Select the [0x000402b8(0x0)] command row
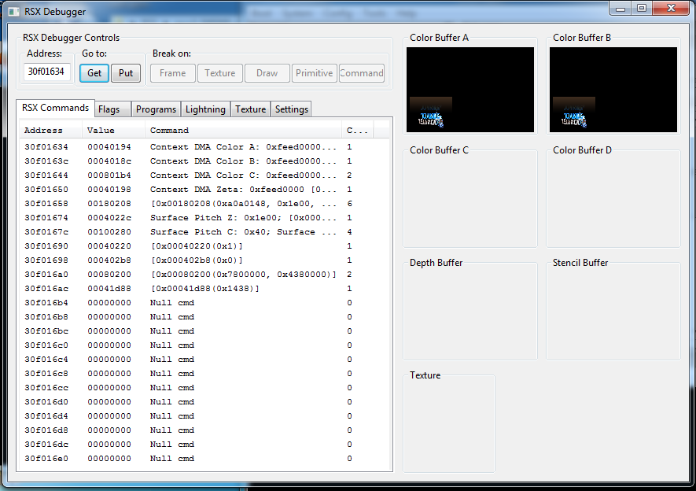The height and width of the screenshot is (491, 696). [204, 260]
